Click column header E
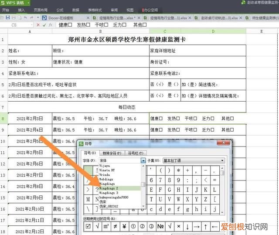Image resolution: width=279 pixels, height=235 pixels. 262,31
